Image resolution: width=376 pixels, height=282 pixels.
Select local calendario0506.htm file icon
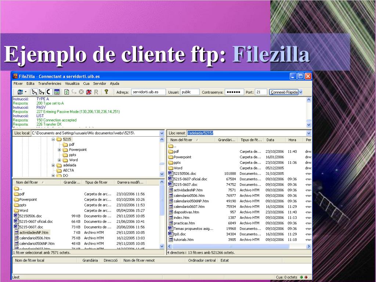[16, 238]
